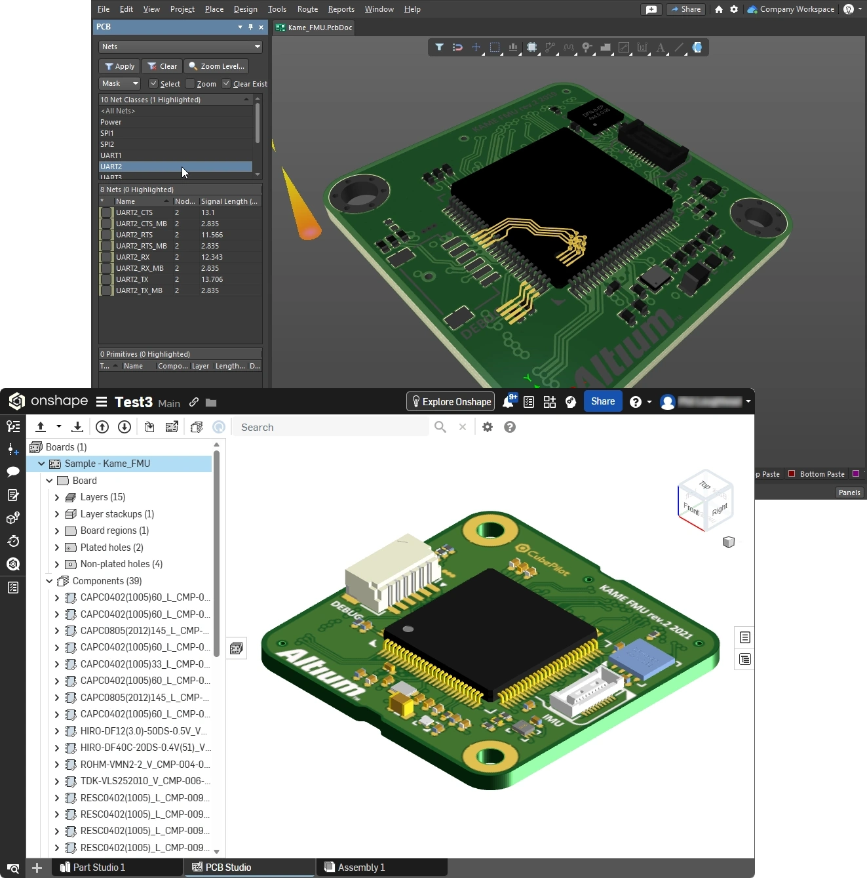Expand the Layers (15) tree node
Image resolution: width=867 pixels, height=878 pixels.
[57, 498]
